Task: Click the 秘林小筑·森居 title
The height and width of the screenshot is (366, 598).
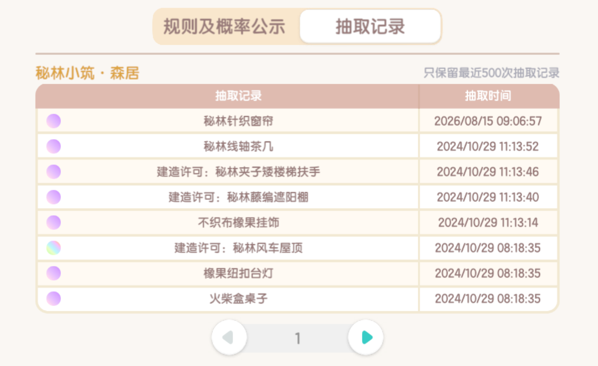Action: tap(88, 73)
